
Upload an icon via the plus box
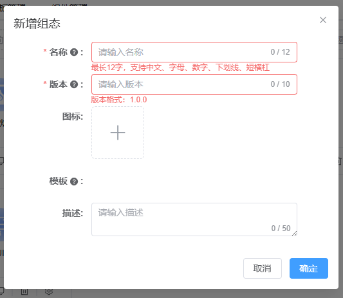(118, 133)
